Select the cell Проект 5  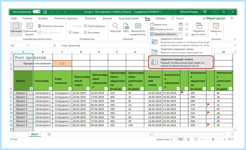(x=23, y=109)
